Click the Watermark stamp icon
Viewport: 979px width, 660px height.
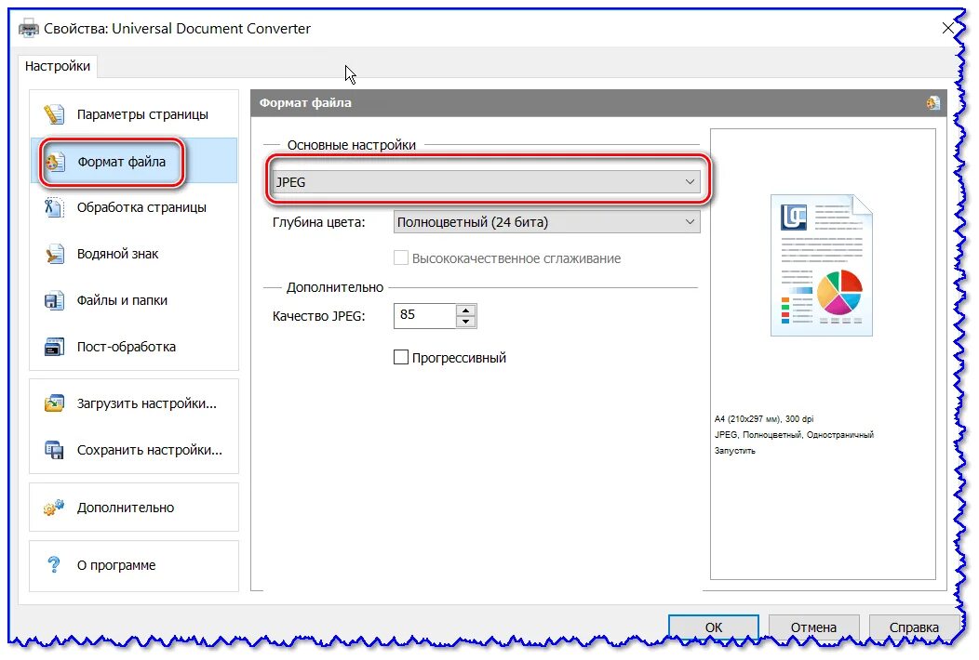click(54, 254)
